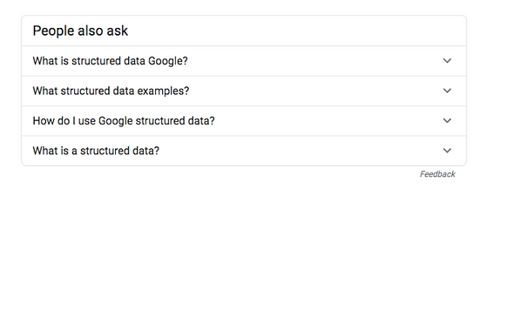Open the 'How do I use Google structured data?' answer
This screenshot has width=507, height=317.
(244, 121)
